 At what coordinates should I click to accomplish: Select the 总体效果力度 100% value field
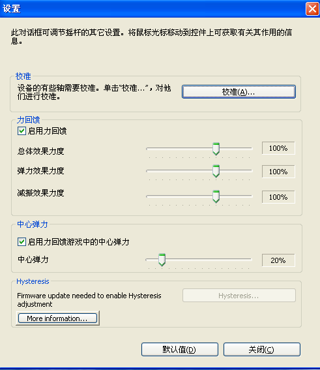click(x=278, y=148)
